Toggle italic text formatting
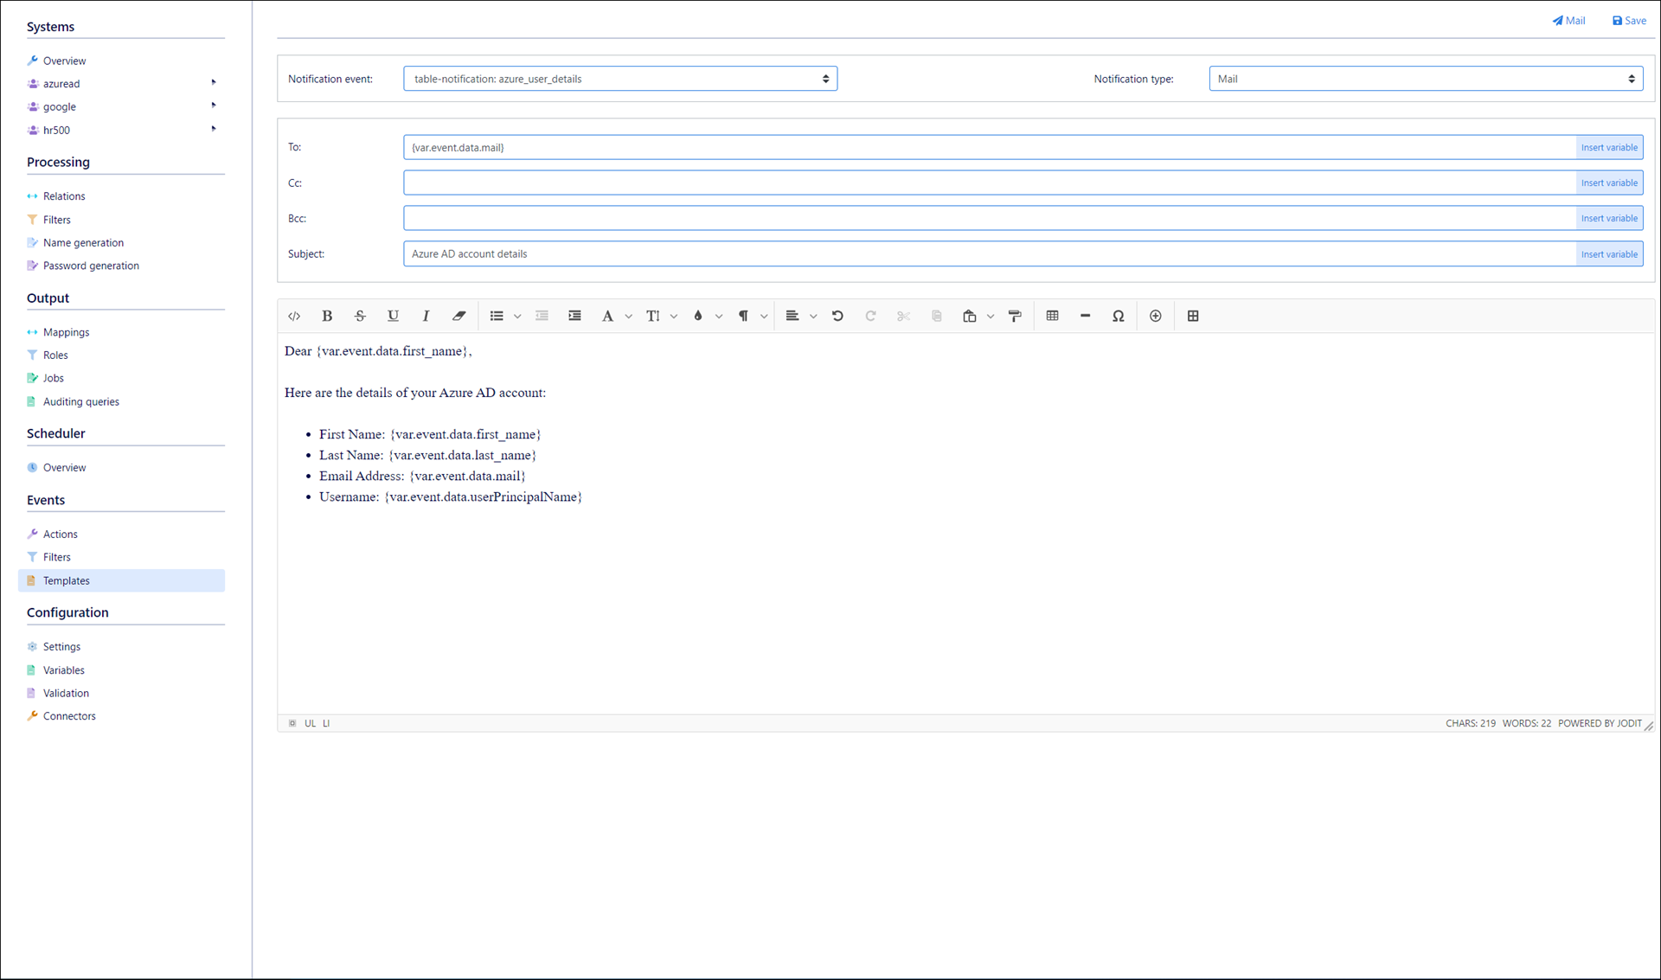Image resolution: width=1661 pixels, height=980 pixels. [x=426, y=316]
